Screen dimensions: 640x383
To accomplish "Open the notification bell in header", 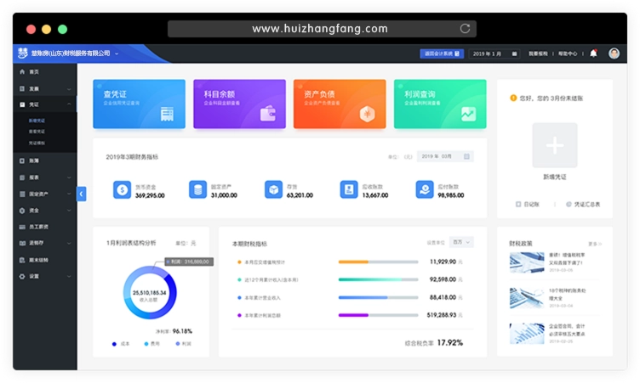I will pos(593,54).
